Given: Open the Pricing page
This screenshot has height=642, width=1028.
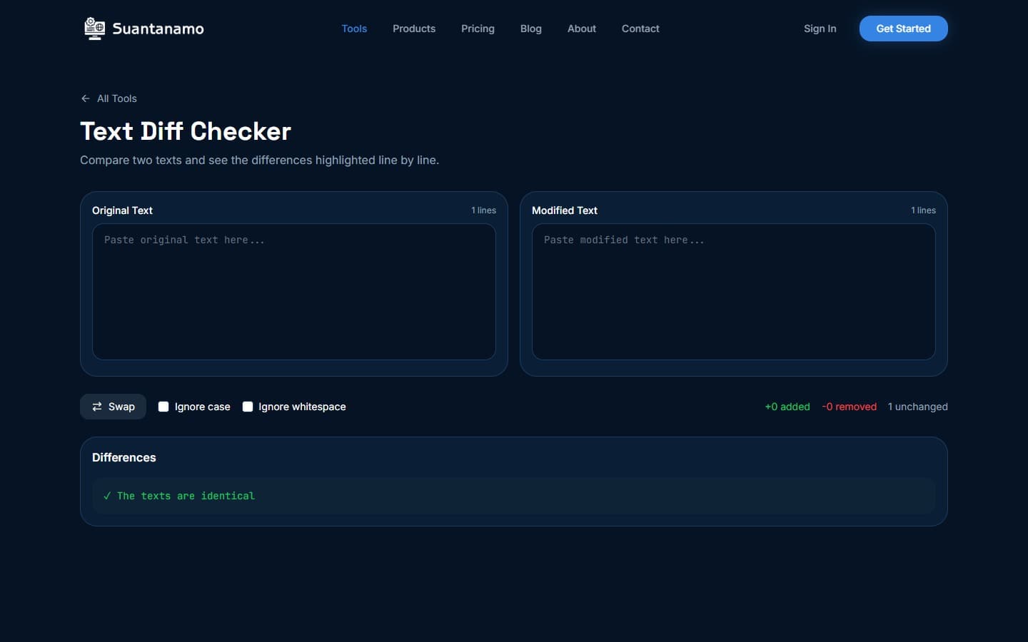Looking at the screenshot, I should tap(478, 29).
